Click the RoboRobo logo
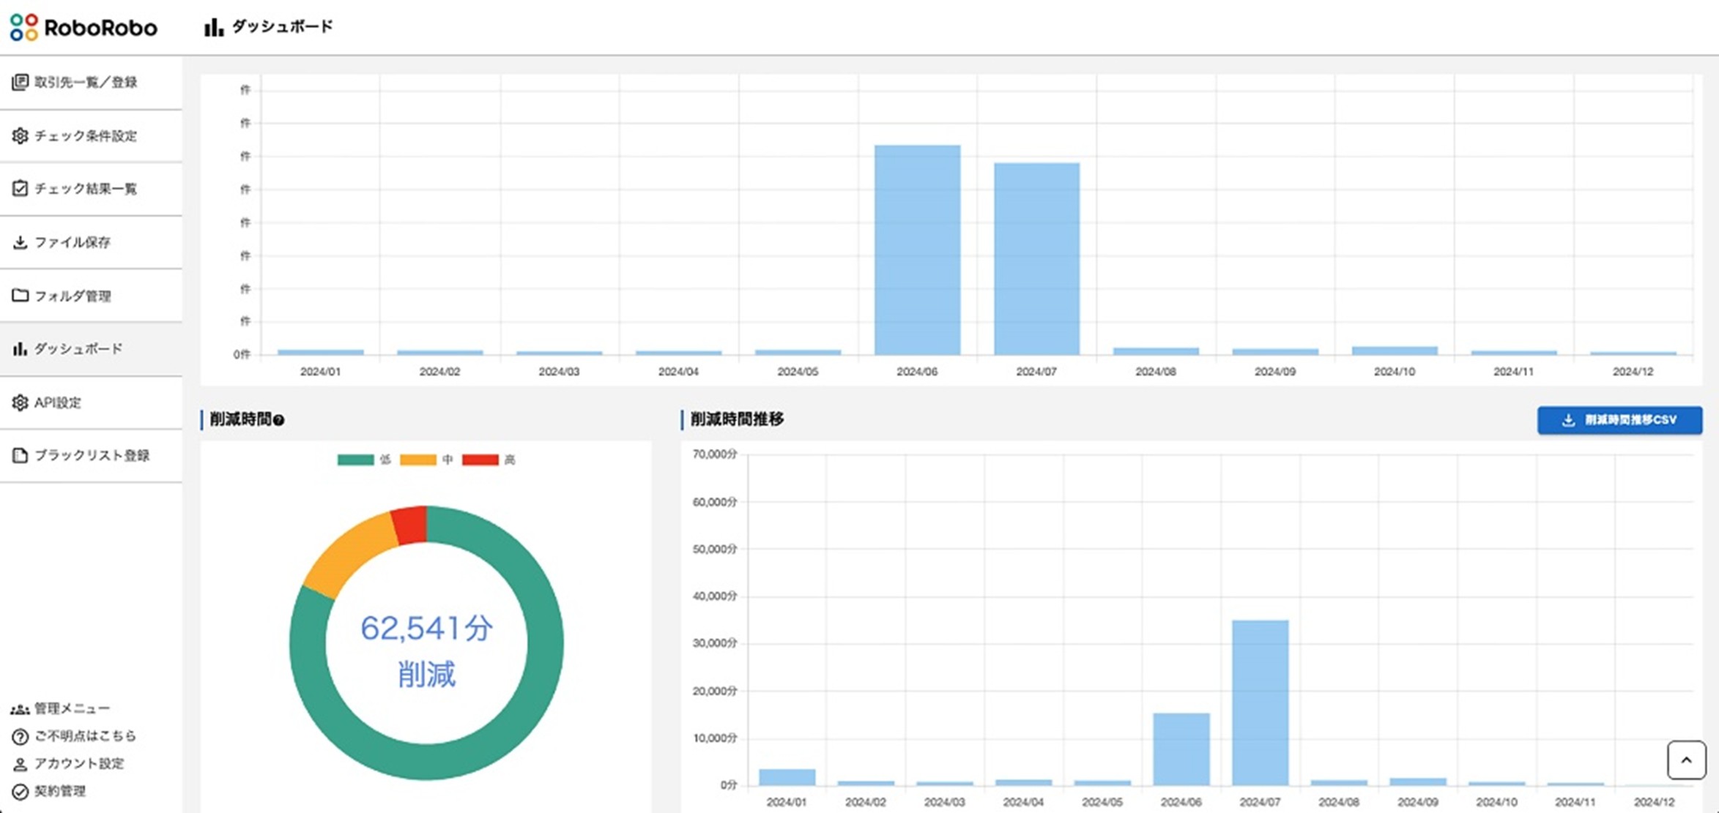This screenshot has height=813, width=1719. [83, 27]
